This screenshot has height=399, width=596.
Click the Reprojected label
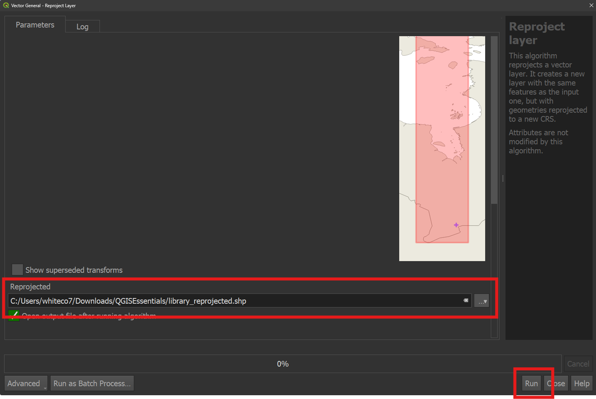30,286
